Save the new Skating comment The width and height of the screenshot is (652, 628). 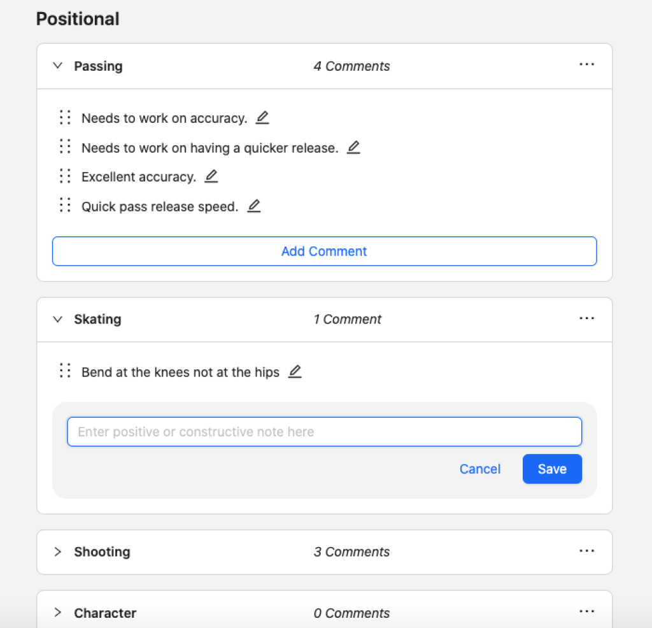pyautogui.click(x=551, y=469)
